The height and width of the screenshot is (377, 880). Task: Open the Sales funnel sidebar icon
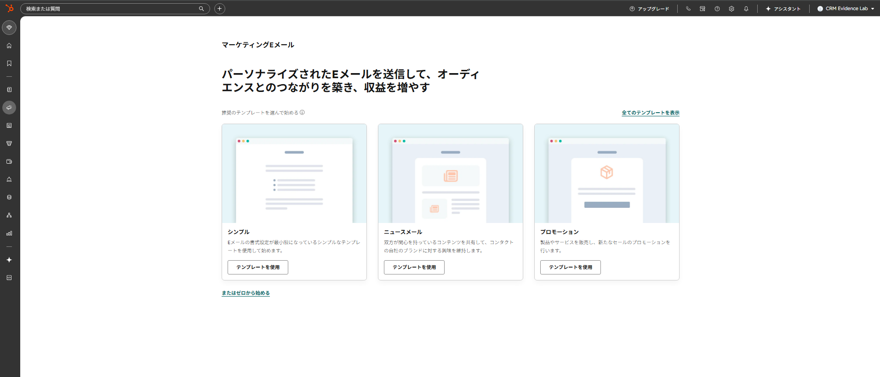(x=9, y=143)
